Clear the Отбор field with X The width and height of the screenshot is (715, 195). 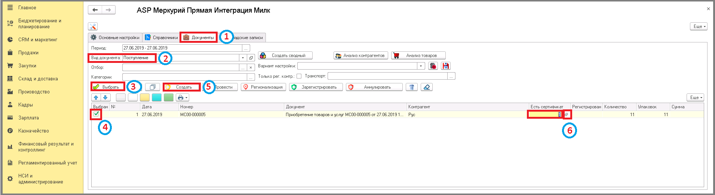pos(251,68)
